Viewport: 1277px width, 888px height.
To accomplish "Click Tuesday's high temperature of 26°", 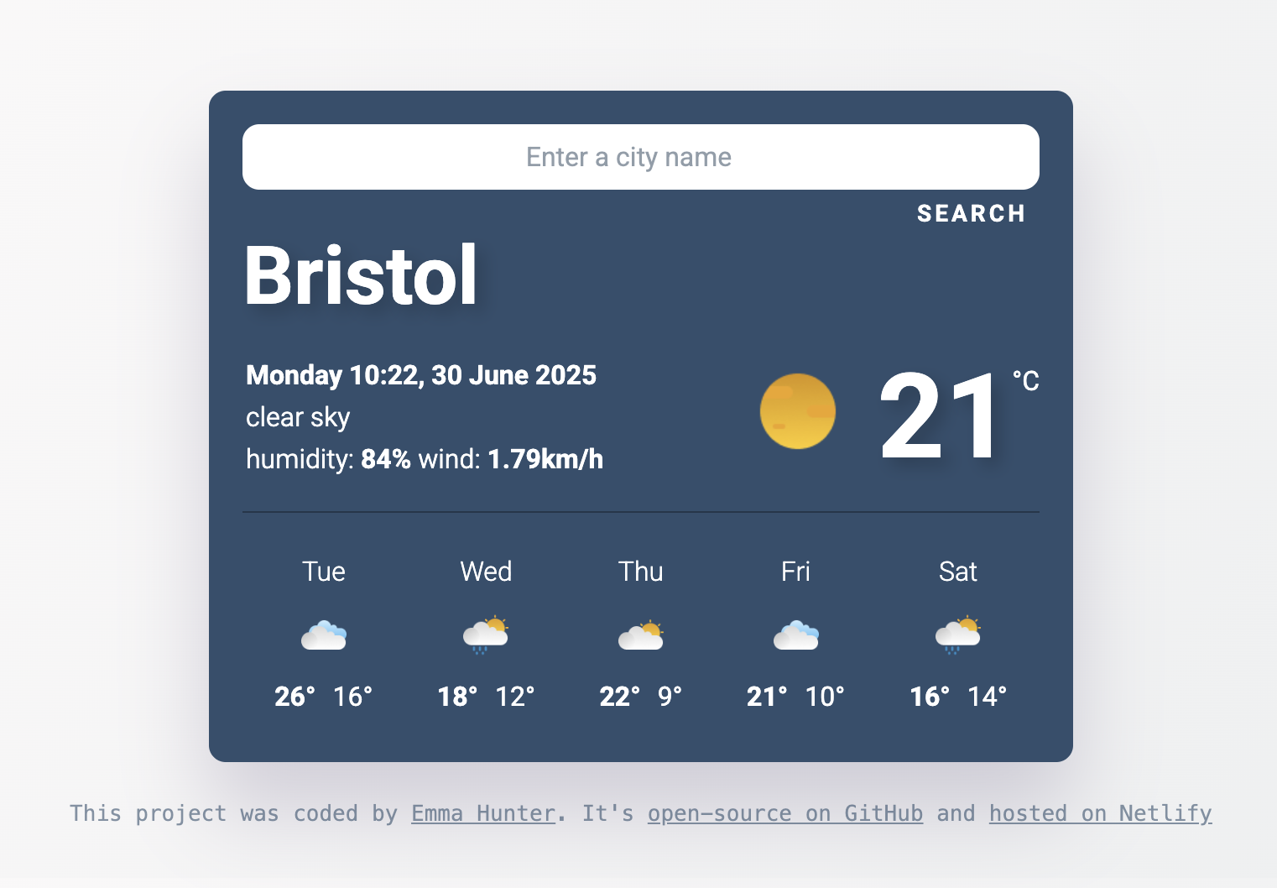I will (294, 696).
